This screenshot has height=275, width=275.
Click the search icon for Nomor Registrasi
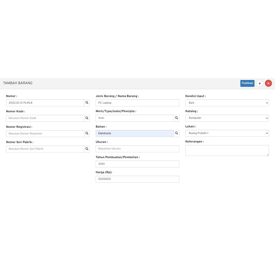tap(87, 133)
